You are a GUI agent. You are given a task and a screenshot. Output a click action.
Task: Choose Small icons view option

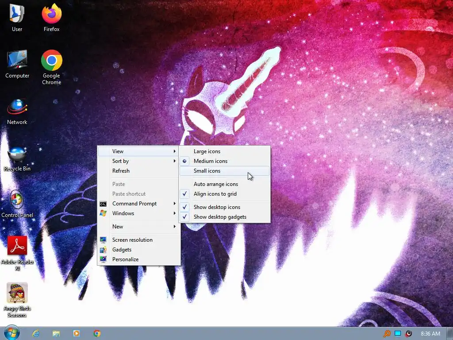click(x=224, y=171)
